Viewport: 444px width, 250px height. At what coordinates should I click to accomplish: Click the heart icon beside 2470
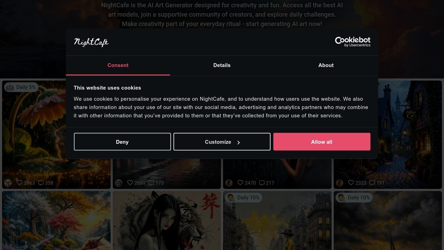(x=240, y=183)
